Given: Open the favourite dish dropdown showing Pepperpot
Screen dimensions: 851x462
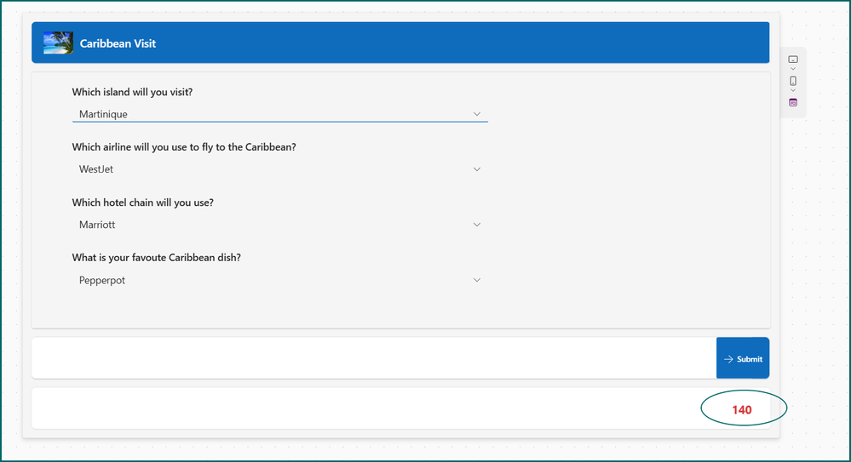Looking at the screenshot, I should (x=280, y=280).
